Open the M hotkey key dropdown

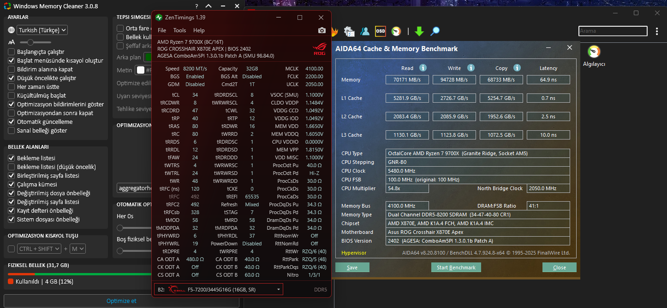pyautogui.click(x=78, y=249)
